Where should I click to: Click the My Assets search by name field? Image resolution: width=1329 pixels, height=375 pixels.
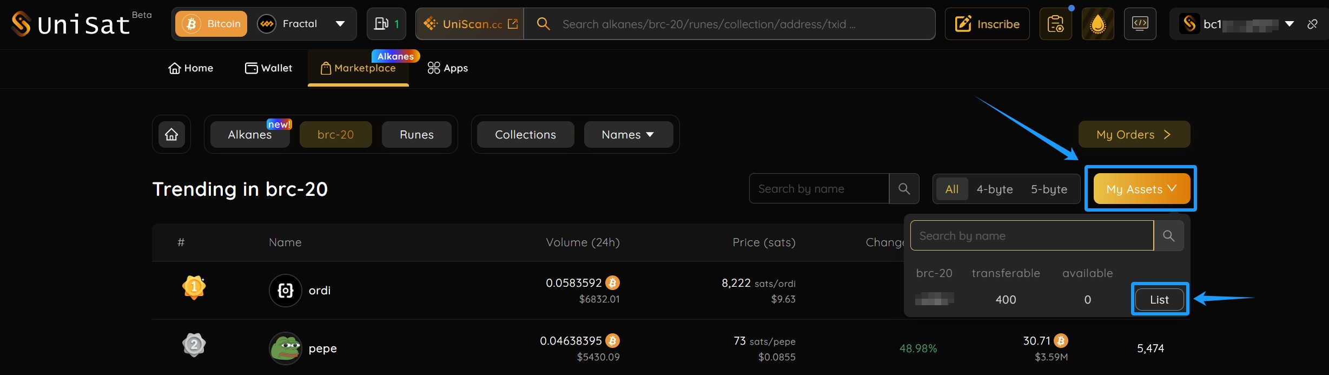[x=1032, y=235]
